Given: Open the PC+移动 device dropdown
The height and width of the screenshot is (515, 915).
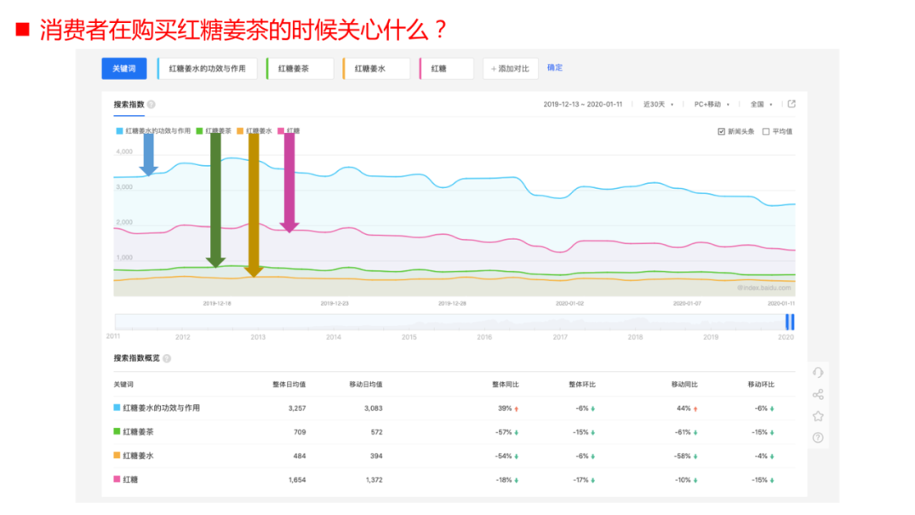Looking at the screenshot, I should [712, 104].
